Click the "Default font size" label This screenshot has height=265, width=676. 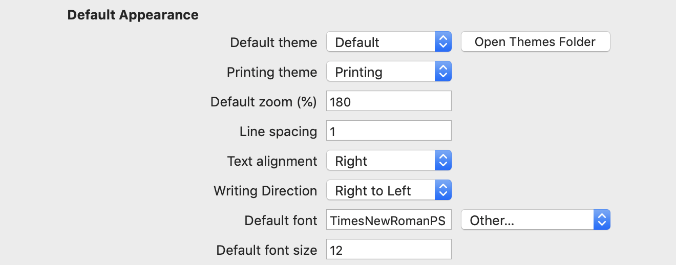click(267, 250)
